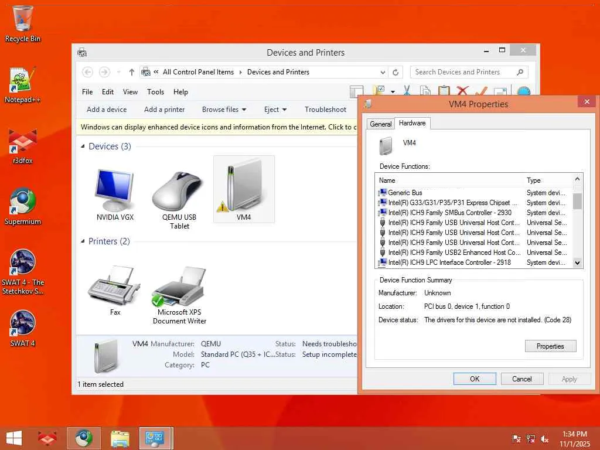Viewport: 600px width, 450px height.
Task: Open the File menu
Action: click(x=87, y=92)
